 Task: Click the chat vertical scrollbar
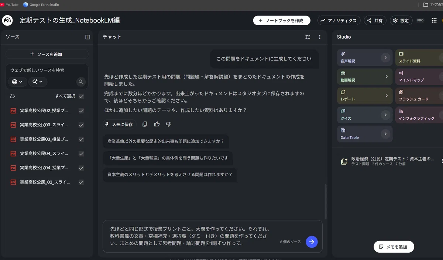tap(325, 202)
